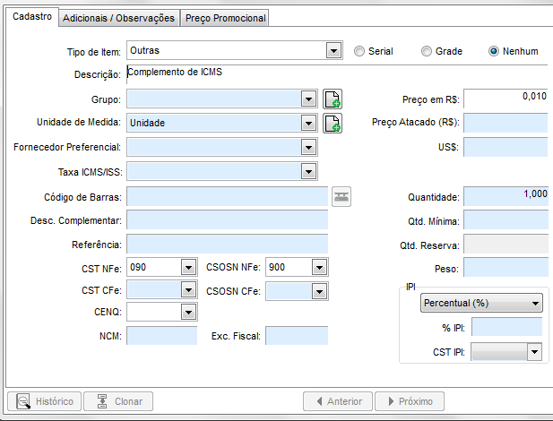
Task: Click the Anterior navigation button
Action: [x=338, y=401]
